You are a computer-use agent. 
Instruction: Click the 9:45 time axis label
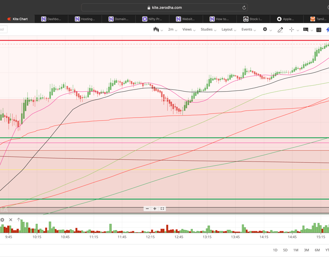[x=9, y=237]
